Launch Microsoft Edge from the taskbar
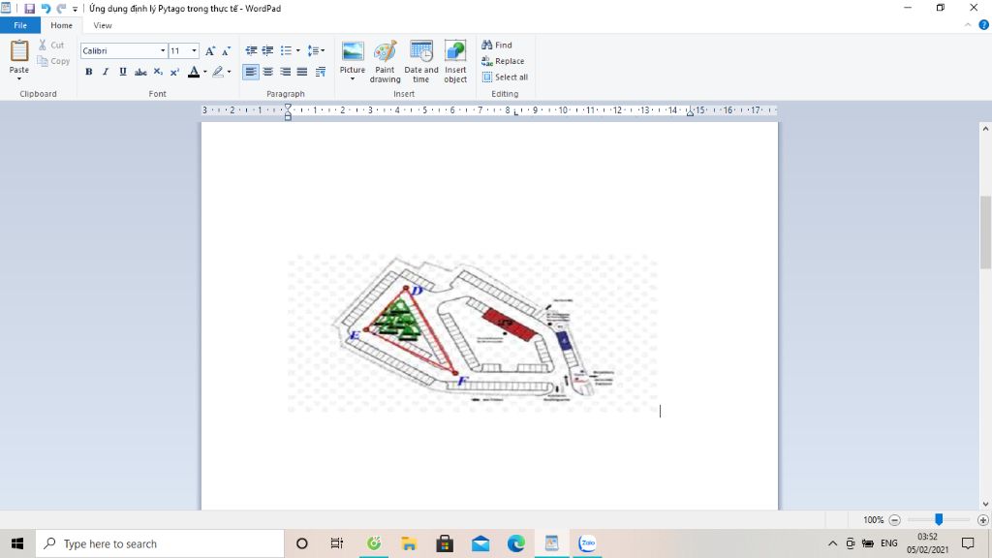 point(515,543)
